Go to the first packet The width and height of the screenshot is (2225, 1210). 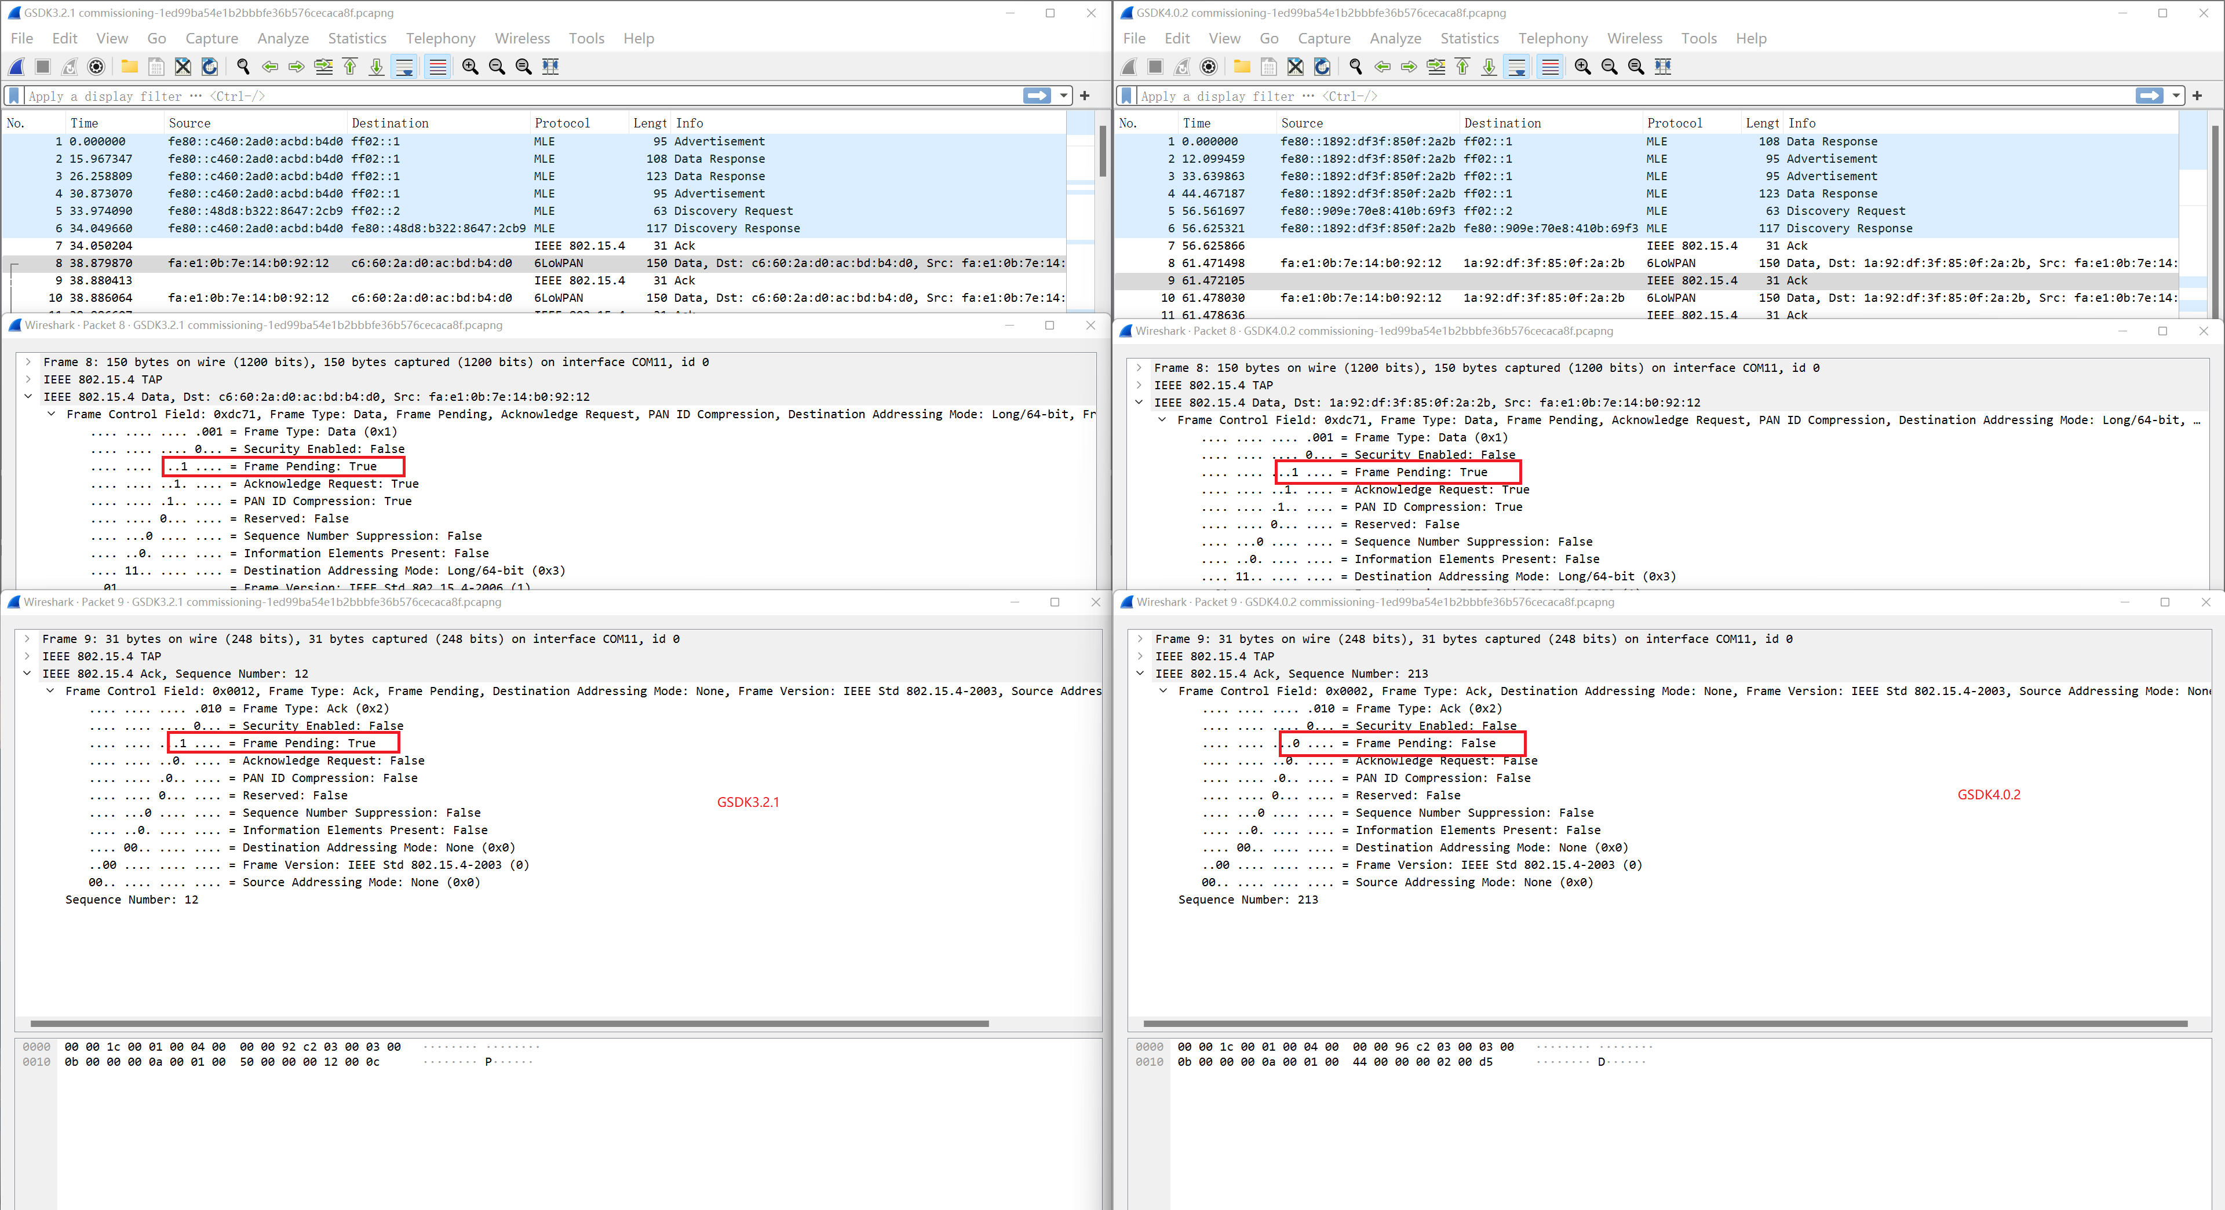point(350,67)
